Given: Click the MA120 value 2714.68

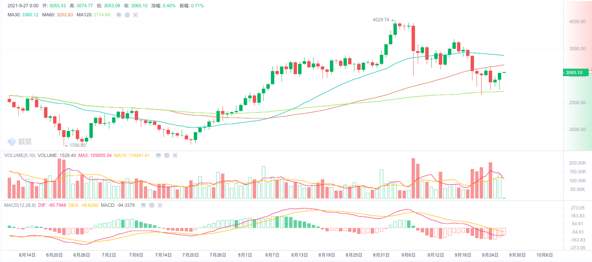Looking at the screenshot, I should [x=101, y=15].
